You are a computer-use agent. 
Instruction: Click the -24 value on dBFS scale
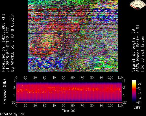139,84
